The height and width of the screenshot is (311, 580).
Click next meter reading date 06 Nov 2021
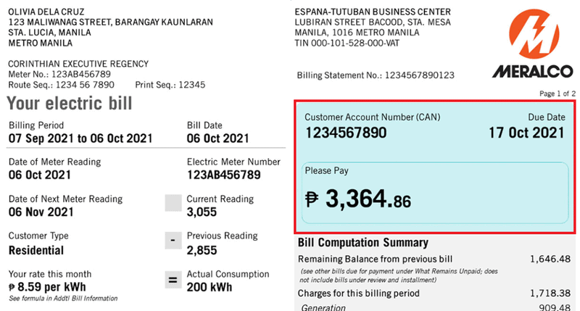tap(41, 212)
